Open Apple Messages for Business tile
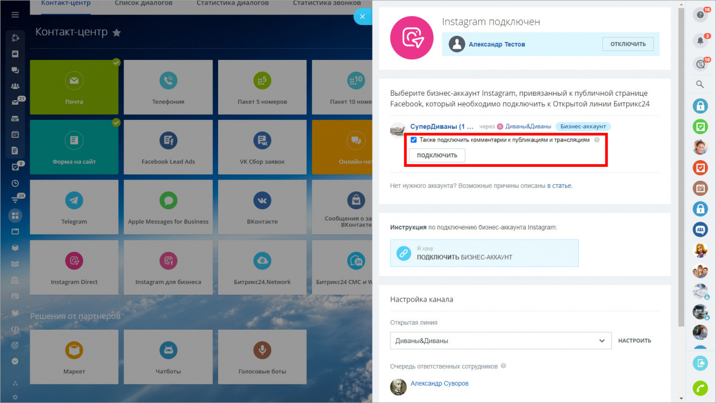716x403 pixels. 168,207
